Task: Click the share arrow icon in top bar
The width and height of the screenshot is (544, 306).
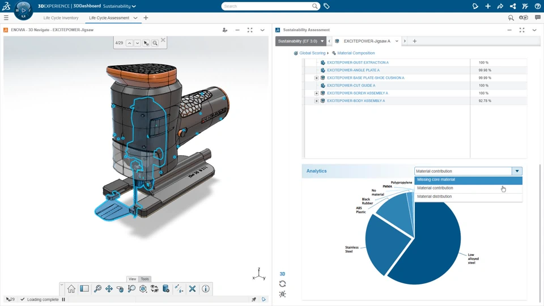Action: click(500, 6)
